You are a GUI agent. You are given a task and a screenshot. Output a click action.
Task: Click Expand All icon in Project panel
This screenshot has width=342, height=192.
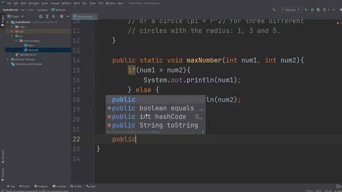(47, 17)
